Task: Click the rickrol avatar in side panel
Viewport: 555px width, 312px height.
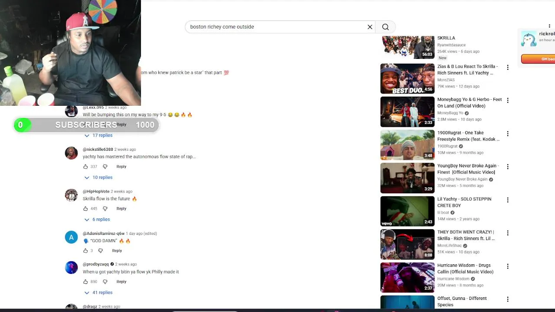Action: pyautogui.click(x=529, y=39)
